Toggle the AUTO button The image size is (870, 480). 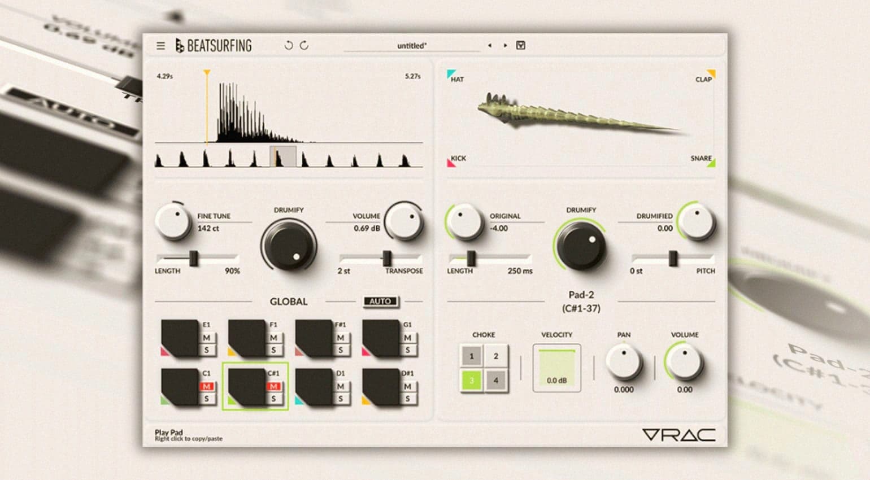tap(380, 302)
